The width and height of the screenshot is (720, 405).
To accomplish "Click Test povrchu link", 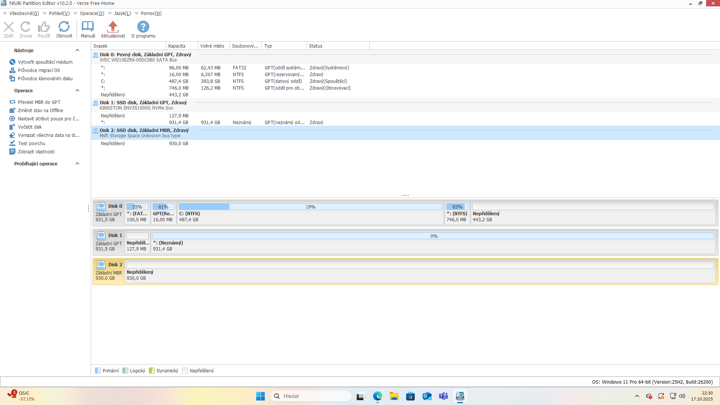I will point(31,144).
